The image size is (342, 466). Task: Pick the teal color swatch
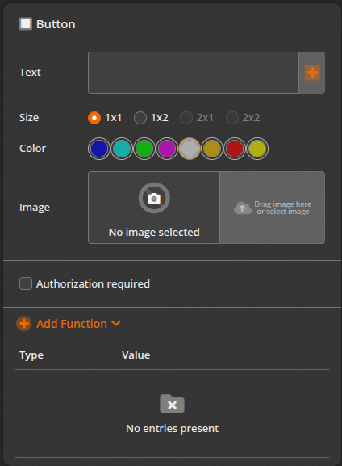(x=122, y=149)
